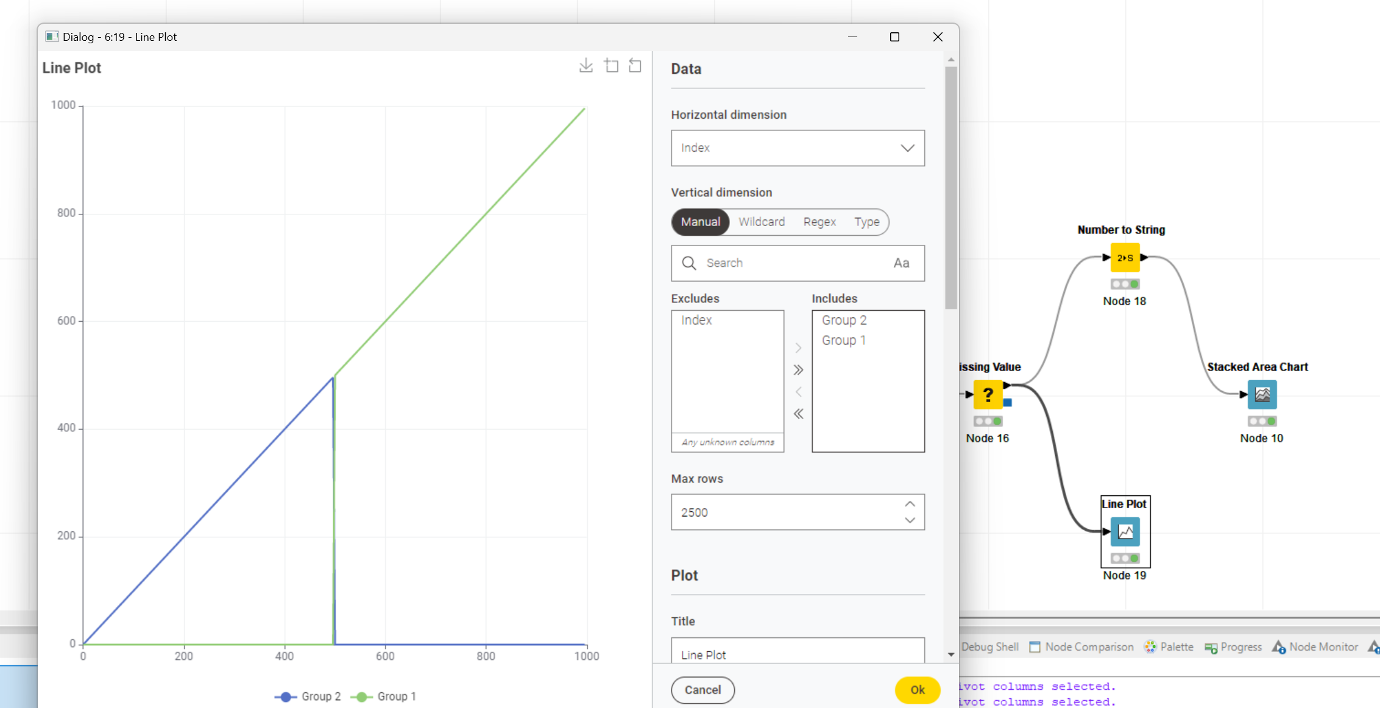Image resolution: width=1380 pixels, height=708 pixels.
Task: Click the column Search input field
Action: click(798, 263)
